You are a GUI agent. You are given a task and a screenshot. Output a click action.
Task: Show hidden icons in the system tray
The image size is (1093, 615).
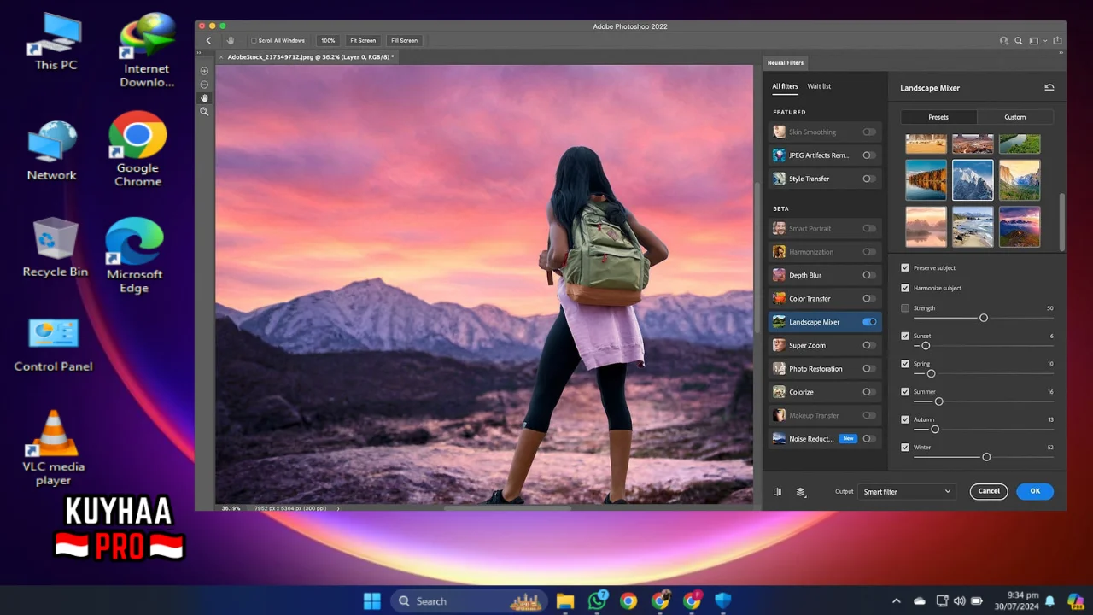point(896,601)
